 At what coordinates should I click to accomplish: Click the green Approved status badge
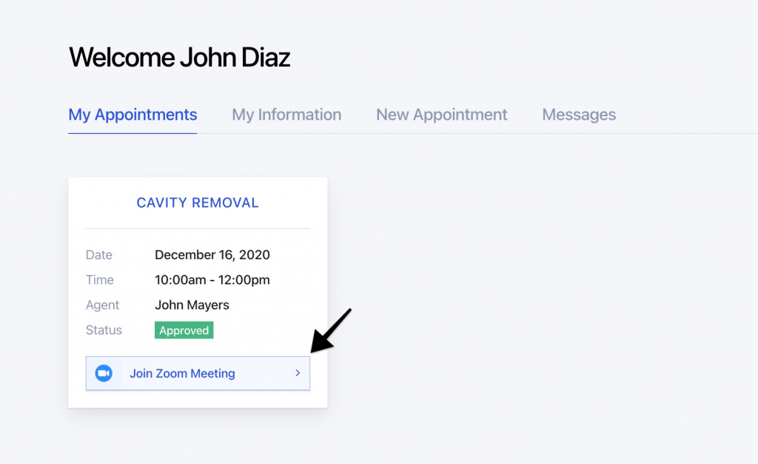click(184, 330)
